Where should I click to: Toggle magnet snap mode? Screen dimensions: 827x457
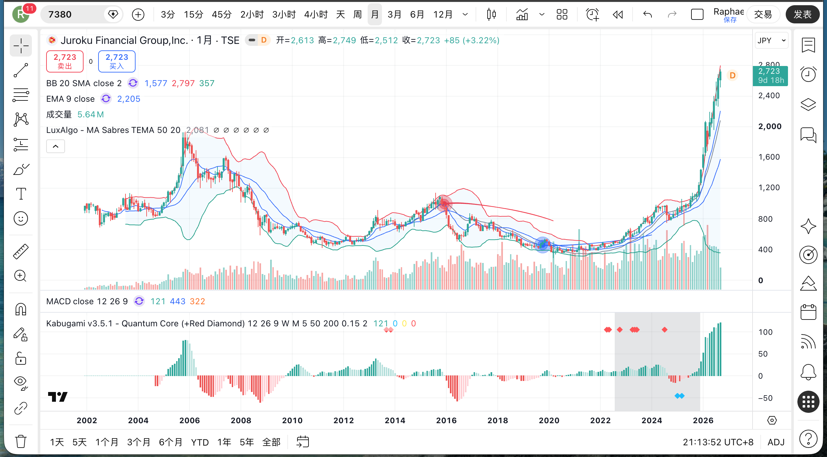21,309
